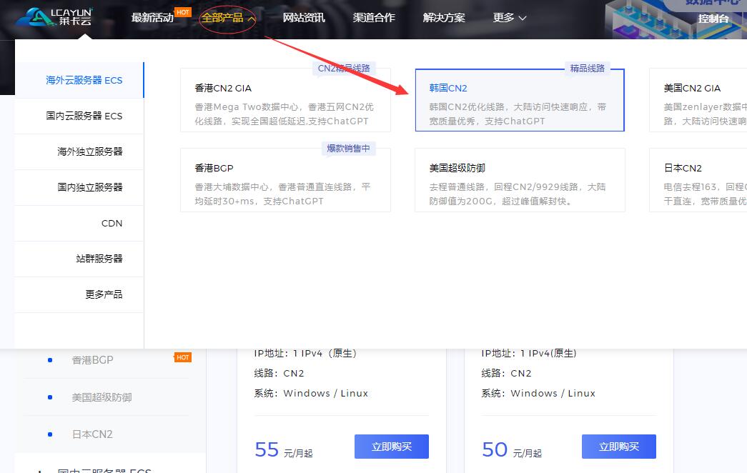Image resolution: width=747 pixels, height=473 pixels.
Task: Expand the 更多 dropdown in navbar
Action: [x=509, y=18]
